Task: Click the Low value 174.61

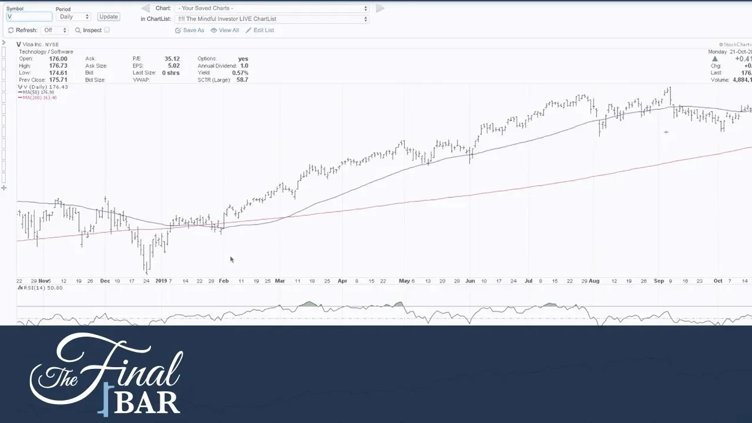Action: click(x=58, y=73)
